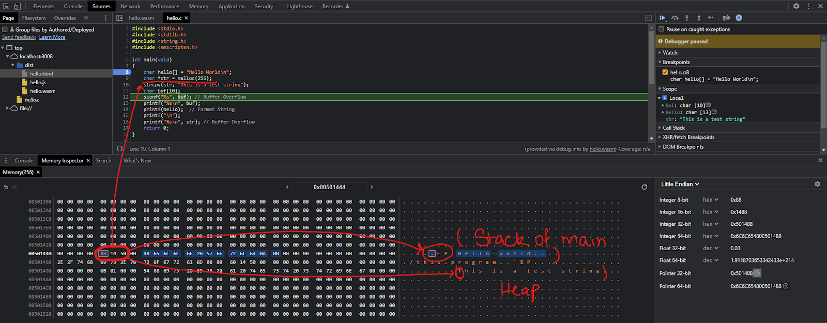Toggle pause on exceptions button
This screenshot has height=323, width=827.
tap(739, 18)
